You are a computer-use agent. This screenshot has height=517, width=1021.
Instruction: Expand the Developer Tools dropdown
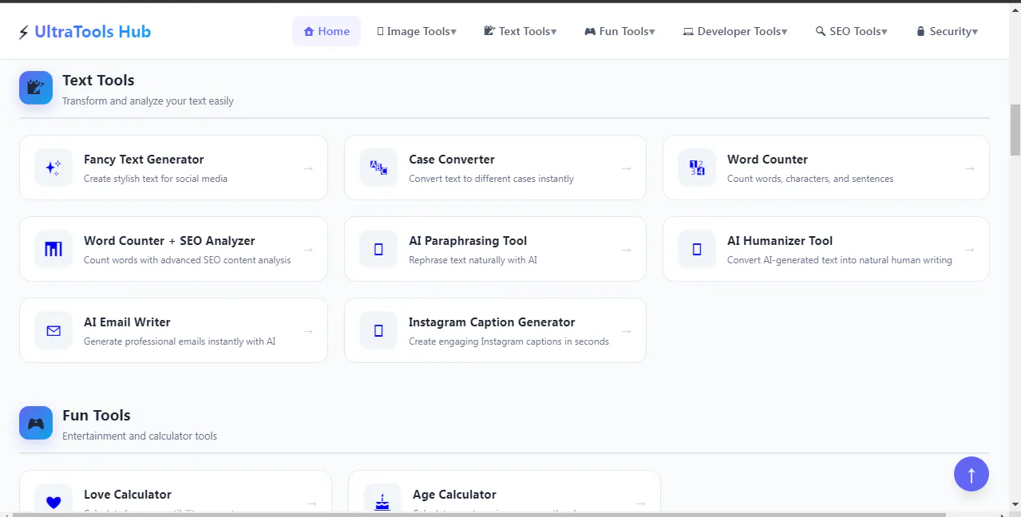pyautogui.click(x=735, y=31)
